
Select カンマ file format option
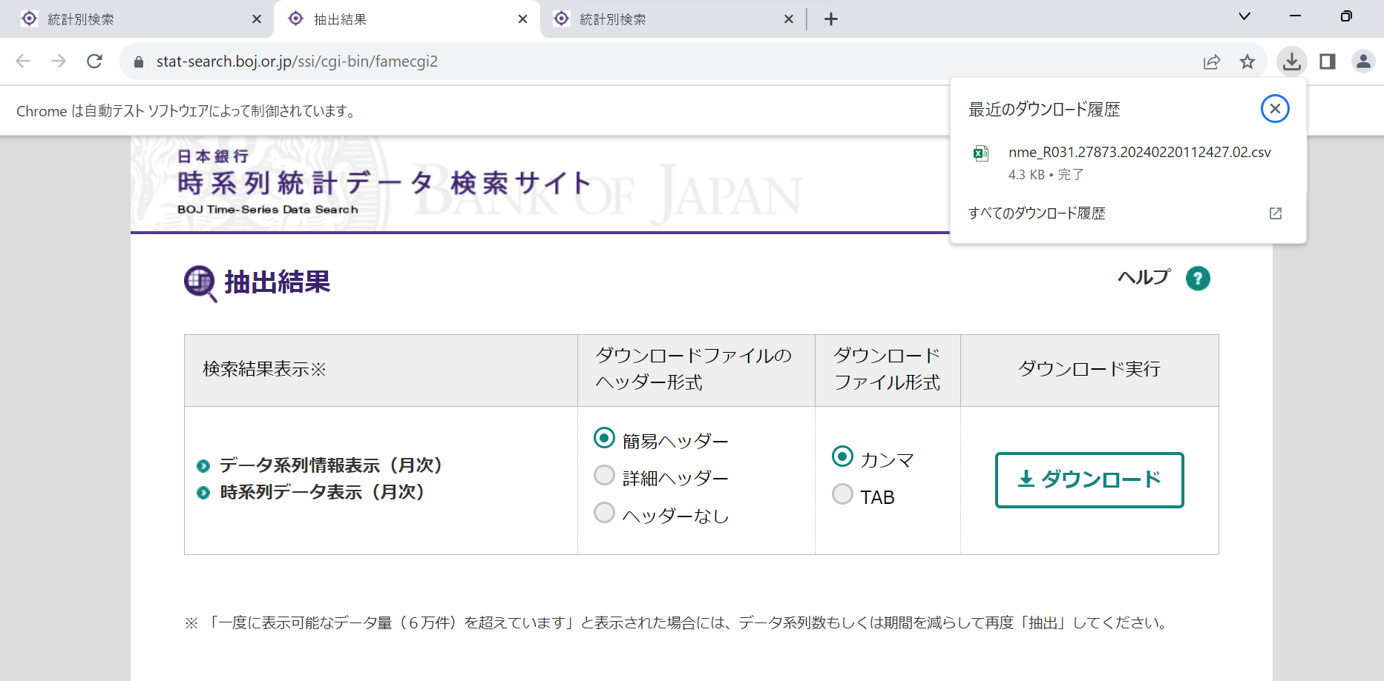[x=842, y=456]
